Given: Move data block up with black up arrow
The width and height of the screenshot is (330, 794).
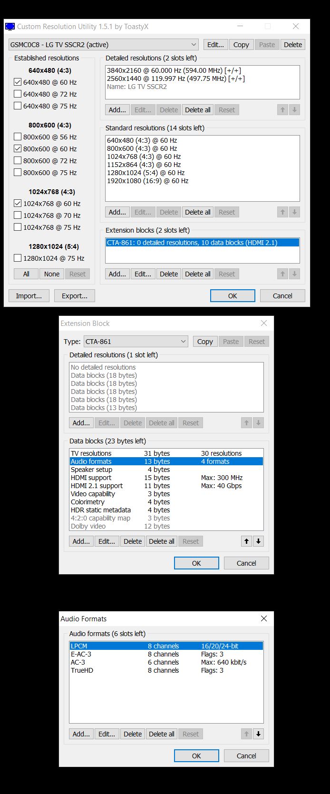Looking at the screenshot, I should pyautogui.click(x=246, y=541).
